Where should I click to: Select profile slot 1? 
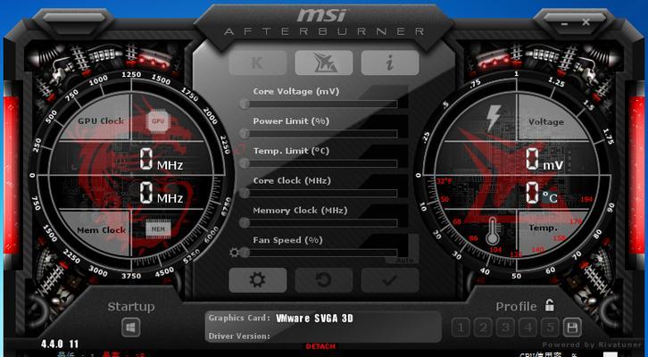[461, 328]
